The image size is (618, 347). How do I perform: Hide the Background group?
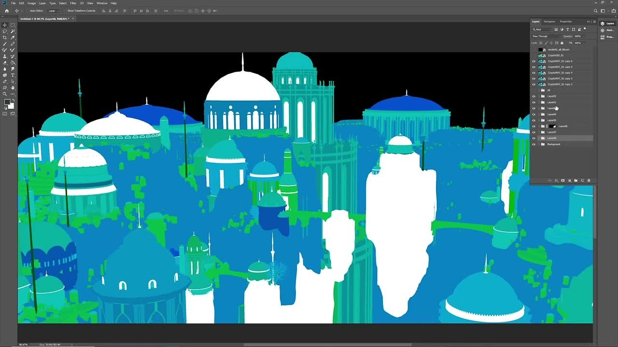[x=534, y=144]
